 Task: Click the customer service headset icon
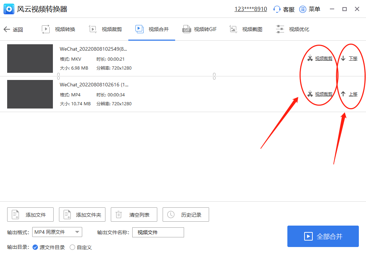click(x=277, y=9)
